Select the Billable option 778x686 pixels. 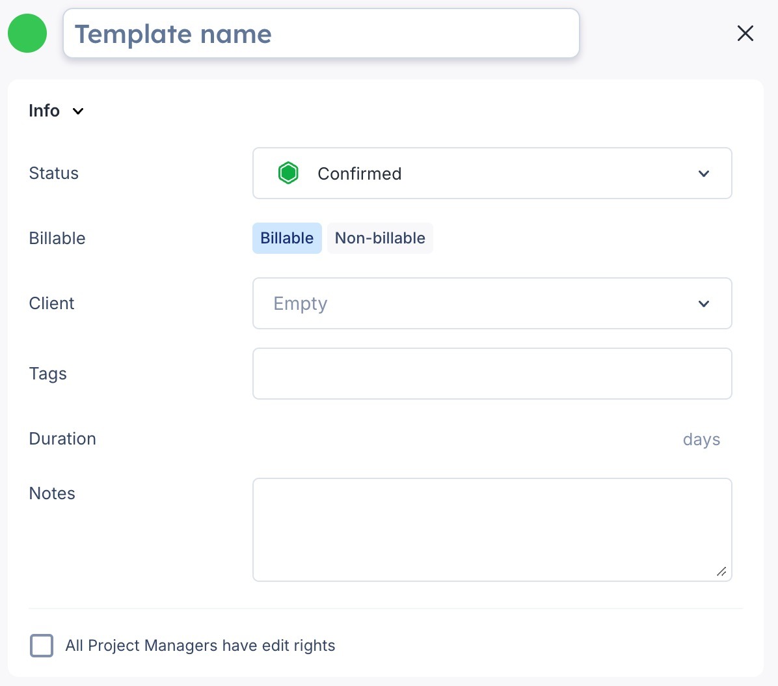pyautogui.click(x=287, y=238)
